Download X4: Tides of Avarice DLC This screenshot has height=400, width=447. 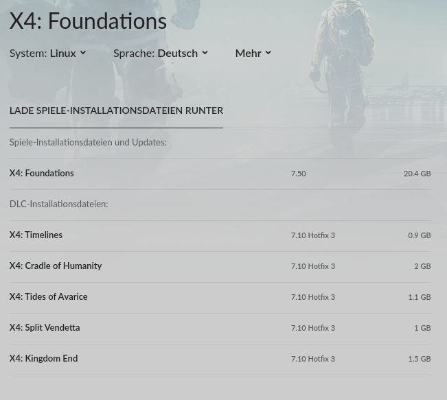(x=220, y=298)
